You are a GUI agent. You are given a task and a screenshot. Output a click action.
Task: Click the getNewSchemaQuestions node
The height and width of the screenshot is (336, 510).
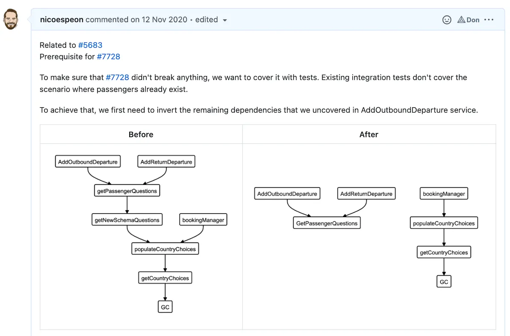(x=127, y=220)
